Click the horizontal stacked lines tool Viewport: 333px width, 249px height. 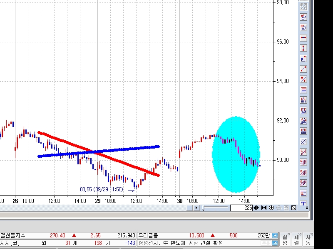(303, 90)
